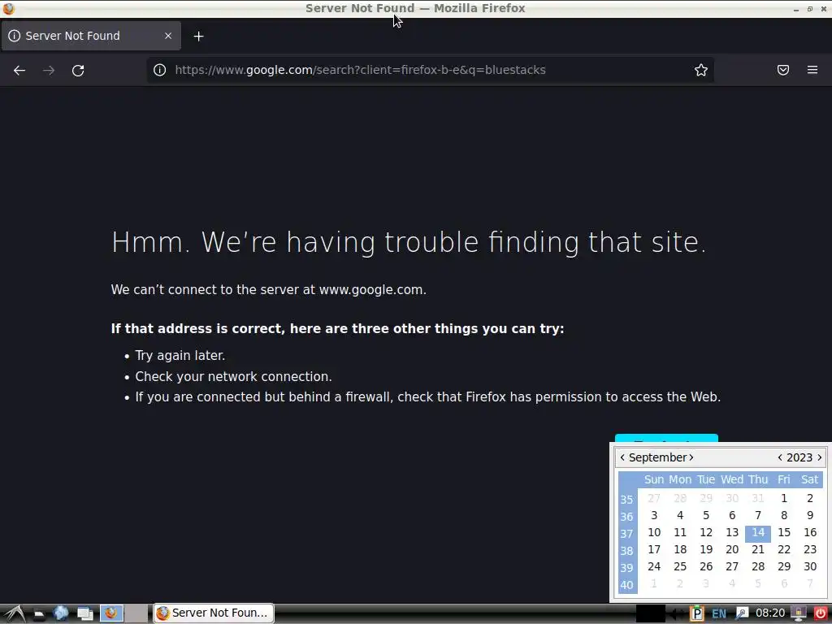The height and width of the screenshot is (624, 832).
Task: Pick September 25 in calendar
Action: point(680,566)
